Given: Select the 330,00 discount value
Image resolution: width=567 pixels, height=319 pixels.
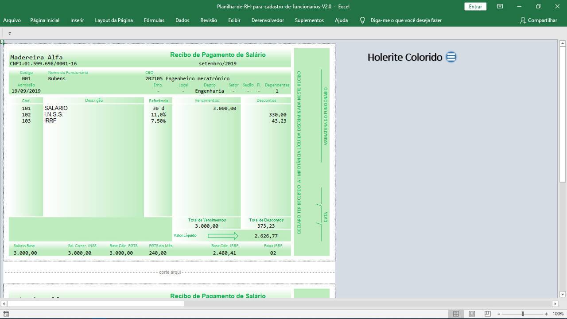Looking at the screenshot, I should tap(277, 115).
